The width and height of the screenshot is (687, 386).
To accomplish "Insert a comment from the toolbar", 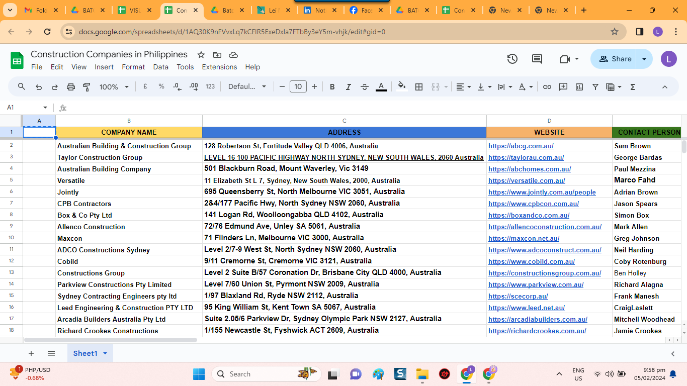I will [x=563, y=87].
